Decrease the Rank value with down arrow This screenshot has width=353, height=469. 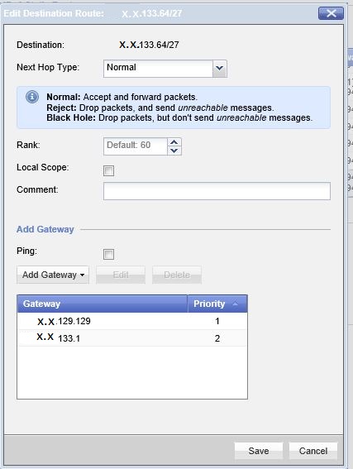[174, 151]
